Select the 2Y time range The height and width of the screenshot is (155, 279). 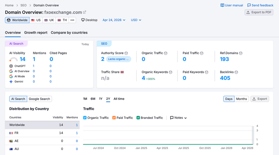pos(108,99)
